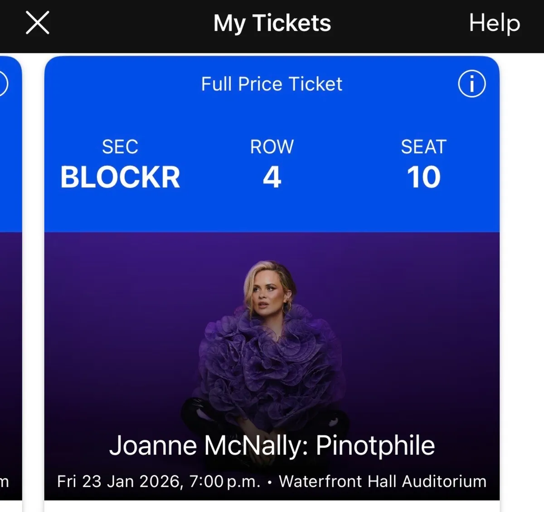Image resolution: width=544 pixels, height=512 pixels.
Task: Select the X icon in the header
Action: pyautogui.click(x=37, y=23)
